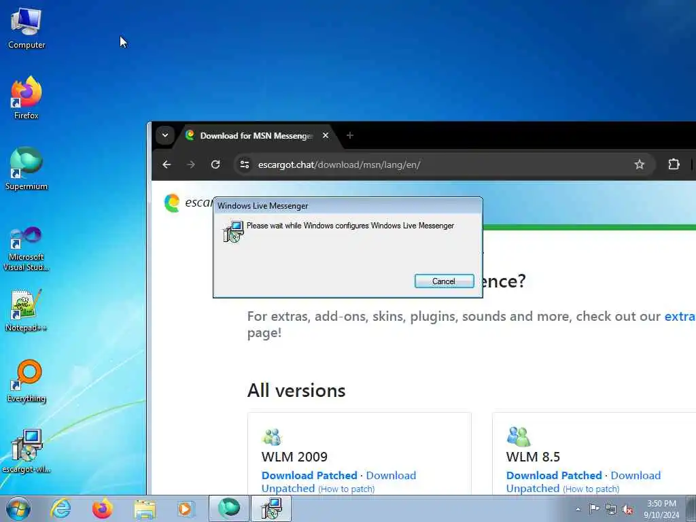The height and width of the screenshot is (522, 696).
Task: Download Patched WLM 2009
Action: [x=309, y=475]
